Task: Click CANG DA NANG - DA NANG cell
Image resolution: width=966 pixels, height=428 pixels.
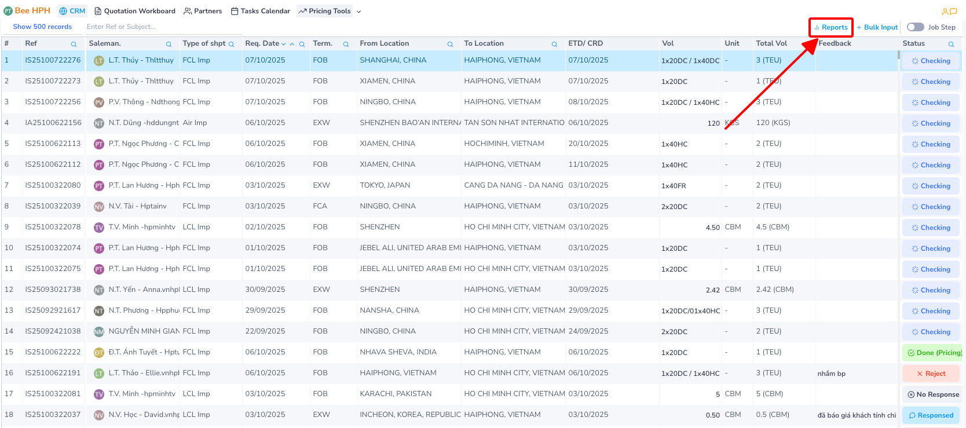Action: click(x=513, y=185)
